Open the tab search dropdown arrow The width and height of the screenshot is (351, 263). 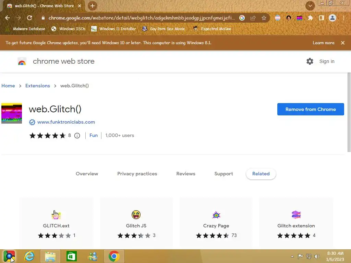coord(310,6)
